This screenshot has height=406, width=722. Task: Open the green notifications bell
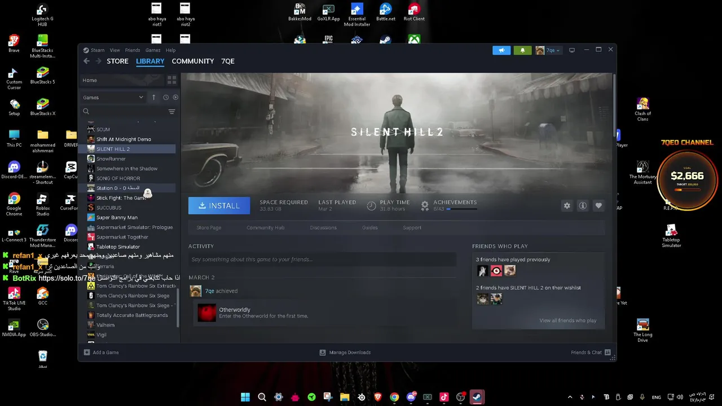pos(522,50)
